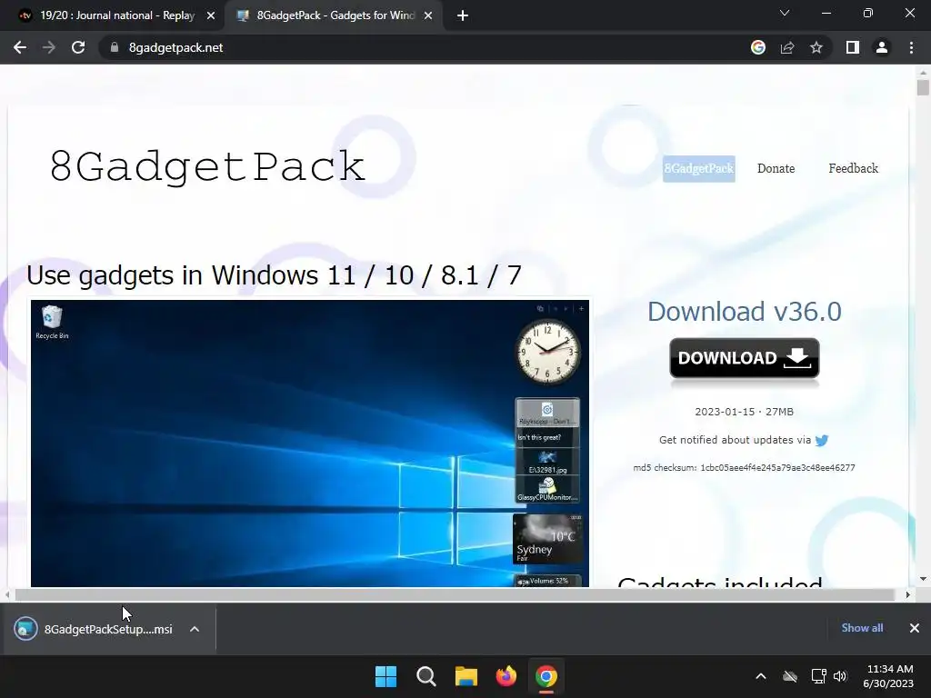Open the browser side panel
Image resolution: width=931 pixels, height=698 pixels.
tap(853, 47)
